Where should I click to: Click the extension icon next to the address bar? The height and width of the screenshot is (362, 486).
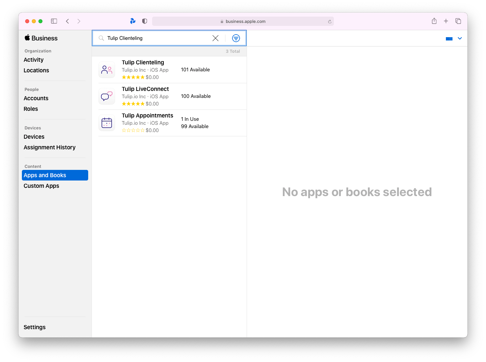tap(133, 21)
